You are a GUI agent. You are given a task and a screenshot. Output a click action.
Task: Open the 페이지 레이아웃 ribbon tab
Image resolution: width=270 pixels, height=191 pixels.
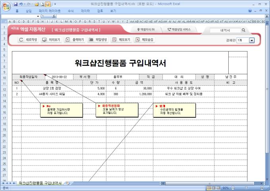[x=50, y=11]
